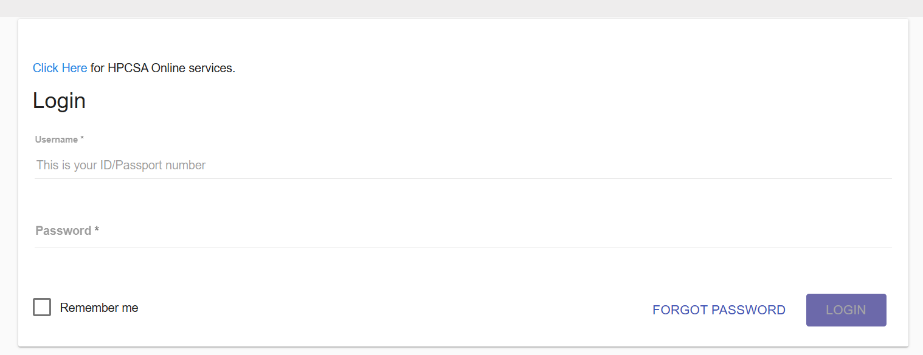Click the Password * placeholder label
Viewport: 923px width, 355px height.
pyautogui.click(x=67, y=231)
